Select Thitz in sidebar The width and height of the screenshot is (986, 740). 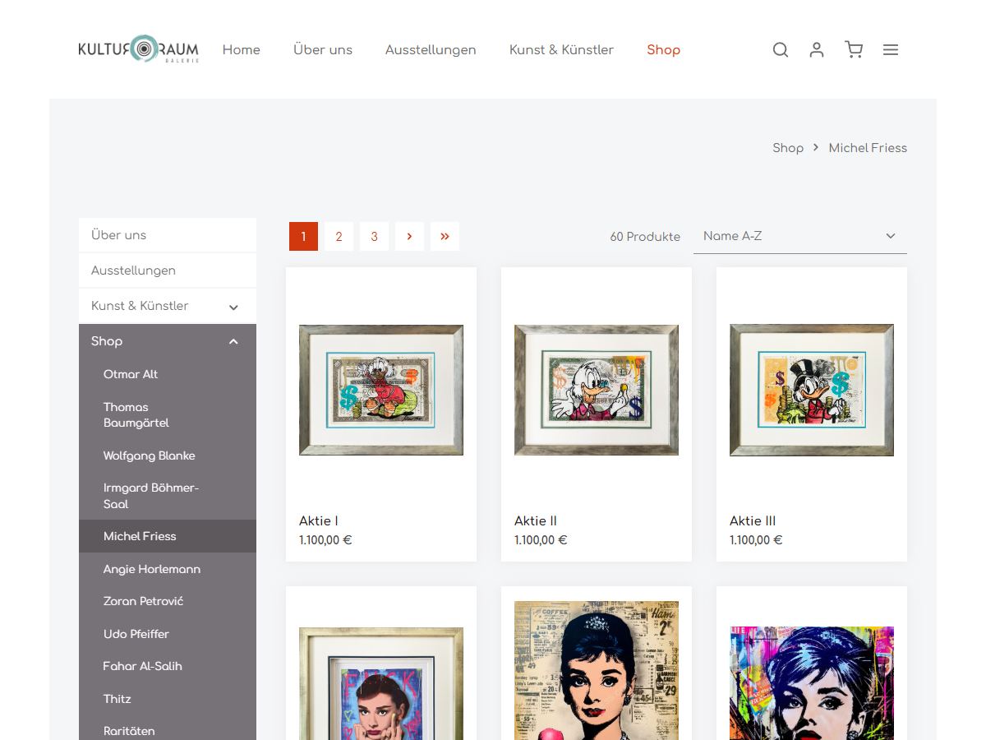click(168, 699)
